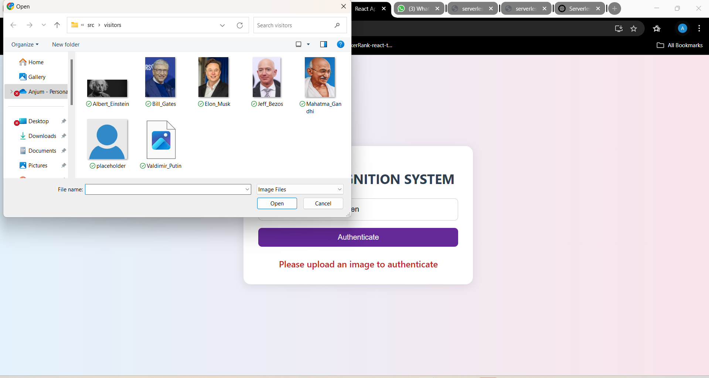Image resolution: width=709 pixels, height=378 pixels.
Task: Click the search magnifier icon
Action: point(337,25)
